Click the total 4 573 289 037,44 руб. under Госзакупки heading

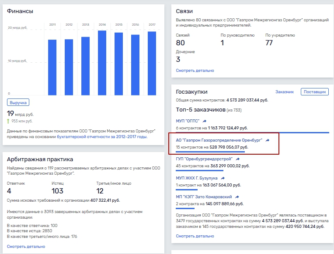pyautogui.click(x=247, y=100)
